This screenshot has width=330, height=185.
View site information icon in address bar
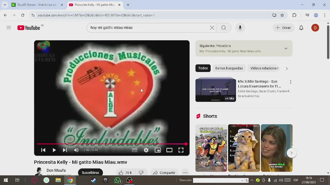[33, 15]
